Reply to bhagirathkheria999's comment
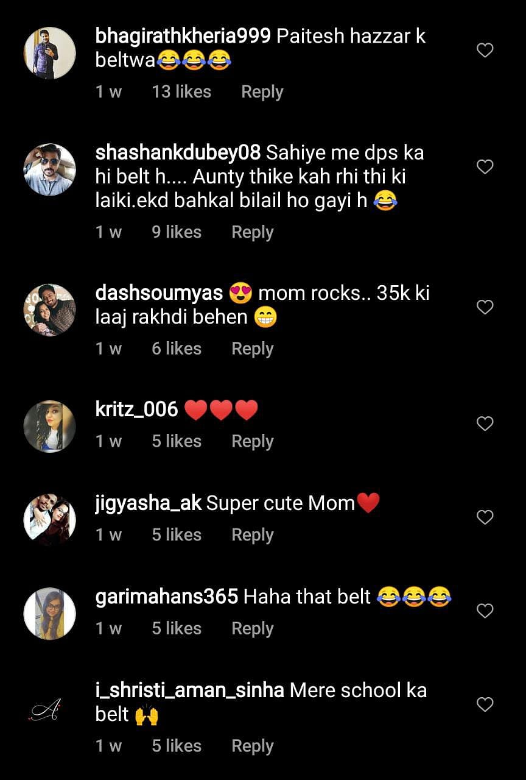Image resolution: width=526 pixels, height=780 pixels. click(262, 92)
